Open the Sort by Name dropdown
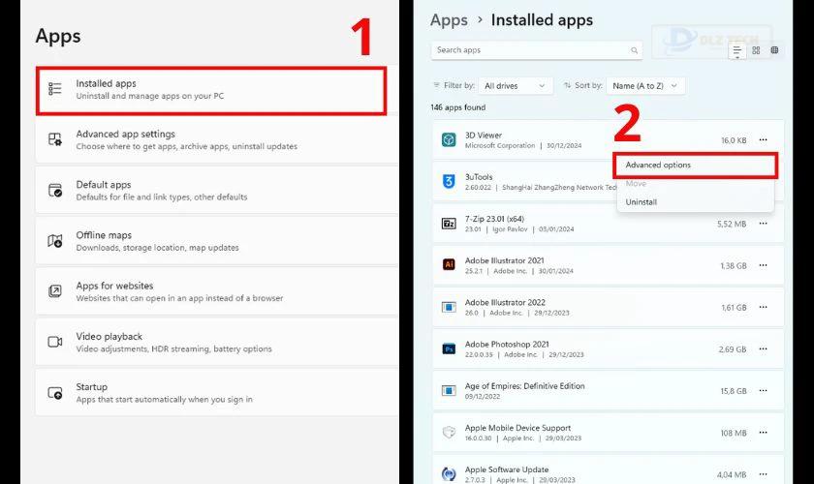814x484 pixels. (x=645, y=86)
